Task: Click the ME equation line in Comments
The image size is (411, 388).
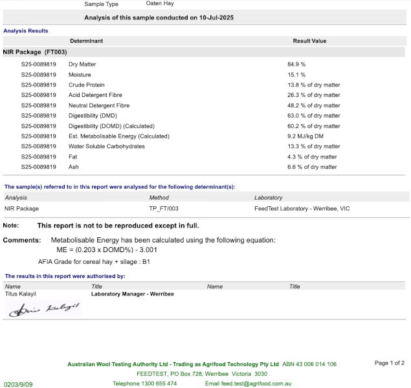Action: (x=107, y=250)
